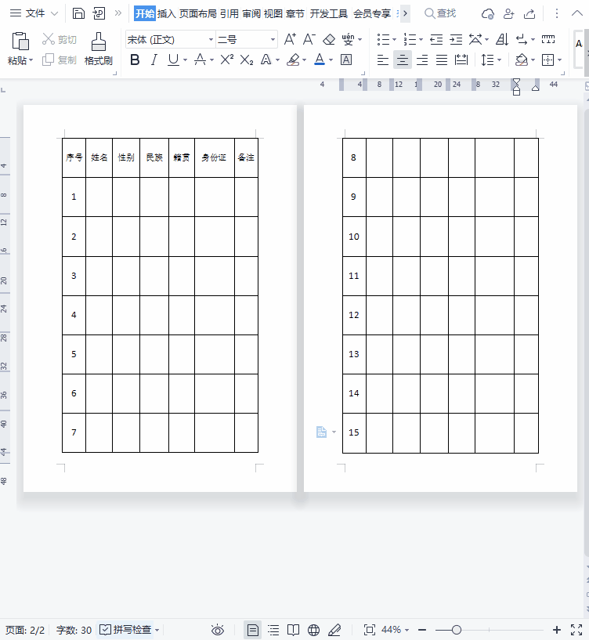Switch to the 开发工具 tab

tap(329, 13)
